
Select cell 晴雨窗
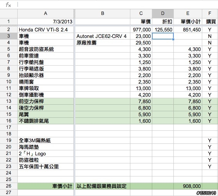click(x=45, y=82)
